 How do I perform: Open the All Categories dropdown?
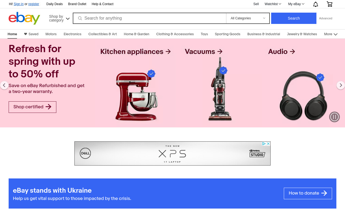pyautogui.click(x=248, y=18)
